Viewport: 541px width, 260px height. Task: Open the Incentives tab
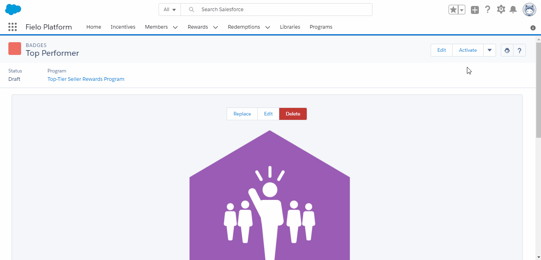pyautogui.click(x=123, y=27)
